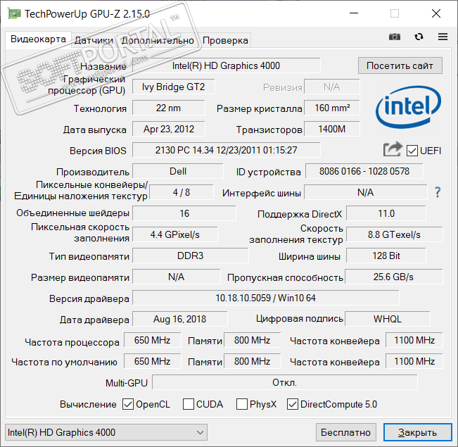Click the Частота процессора row 1100 MHz field
The height and width of the screenshot is (447, 458).
[414, 340]
